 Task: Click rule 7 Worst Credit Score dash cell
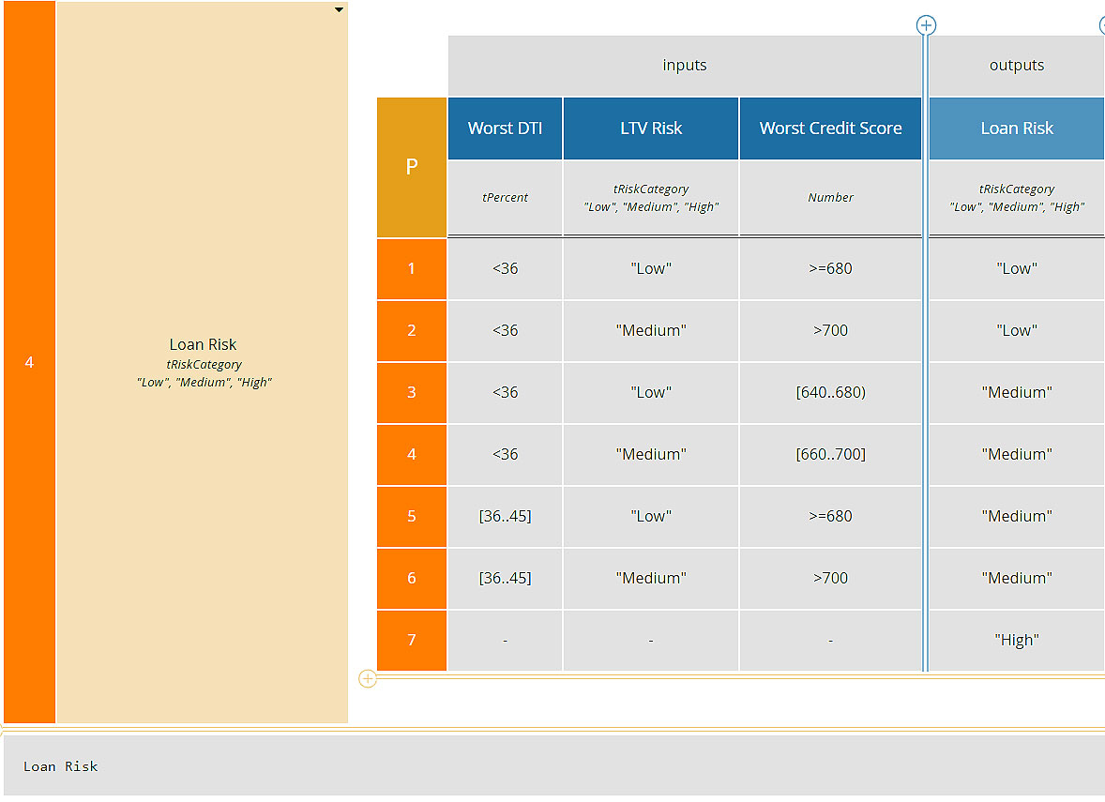coord(831,641)
